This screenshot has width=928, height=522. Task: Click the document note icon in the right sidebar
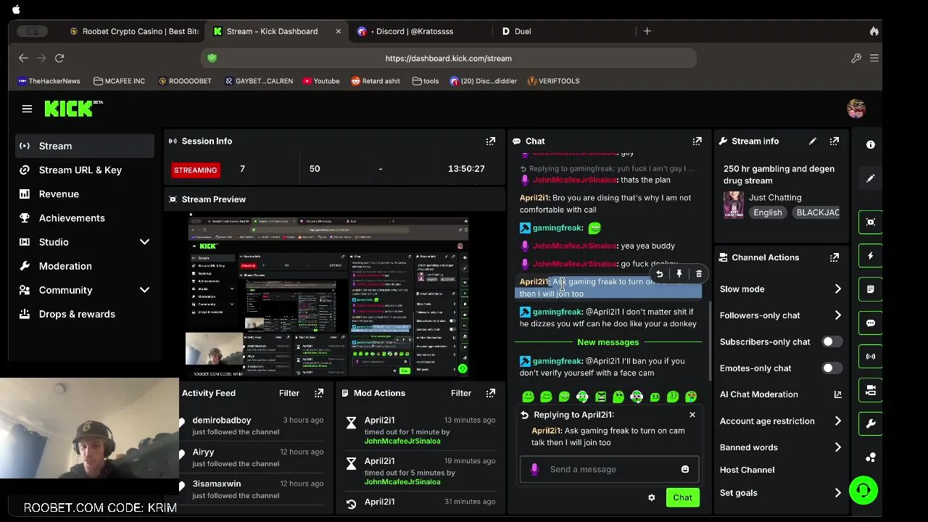pos(871,289)
